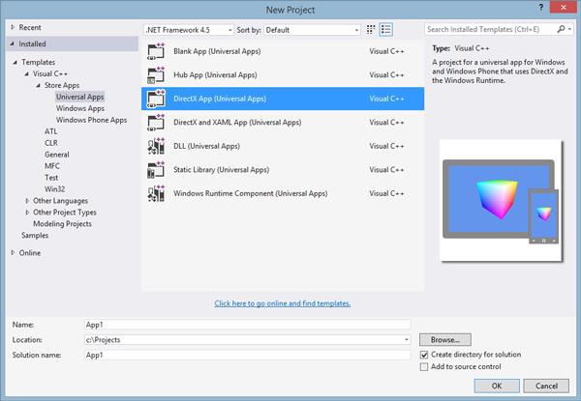This screenshot has height=401, width=581.
Task: Open the go online and find templates link
Action: pyautogui.click(x=283, y=303)
